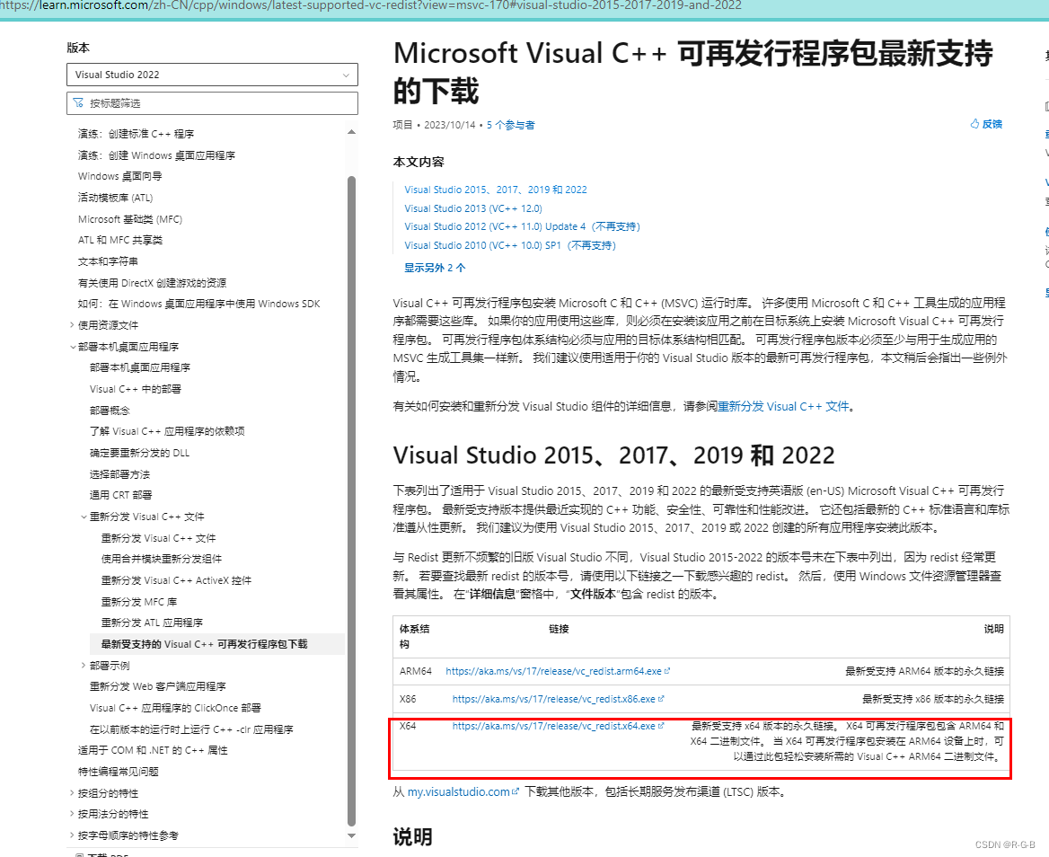The width and height of the screenshot is (1049, 857).
Task: Download the X86 vc_redist.x86.exe link
Action: tap(553, 699)
